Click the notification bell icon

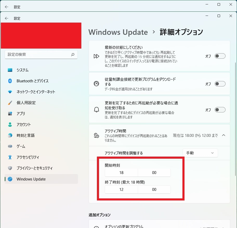(x=96, y=110)
